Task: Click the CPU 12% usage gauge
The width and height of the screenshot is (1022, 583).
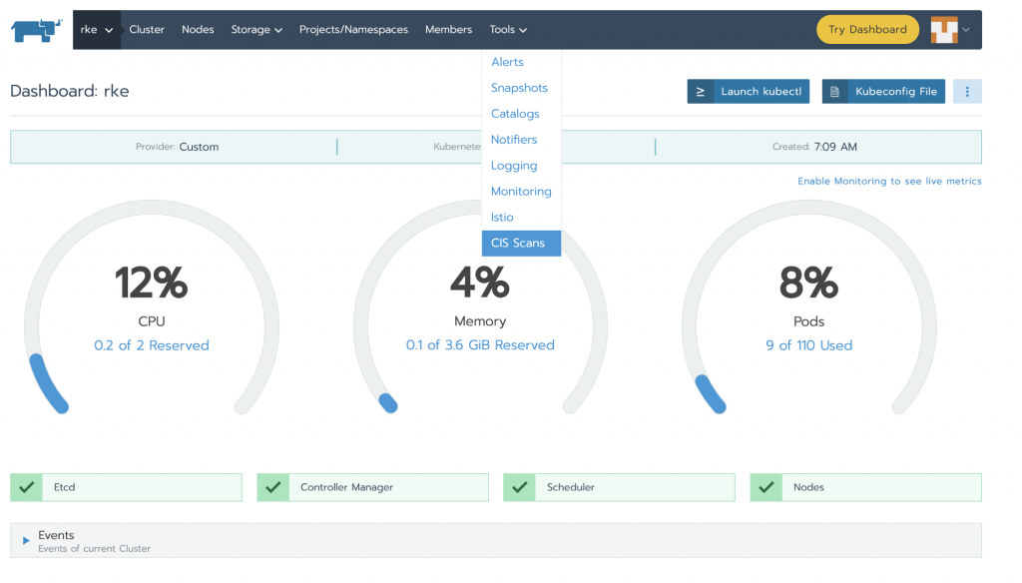Action: tap(152, 284)
